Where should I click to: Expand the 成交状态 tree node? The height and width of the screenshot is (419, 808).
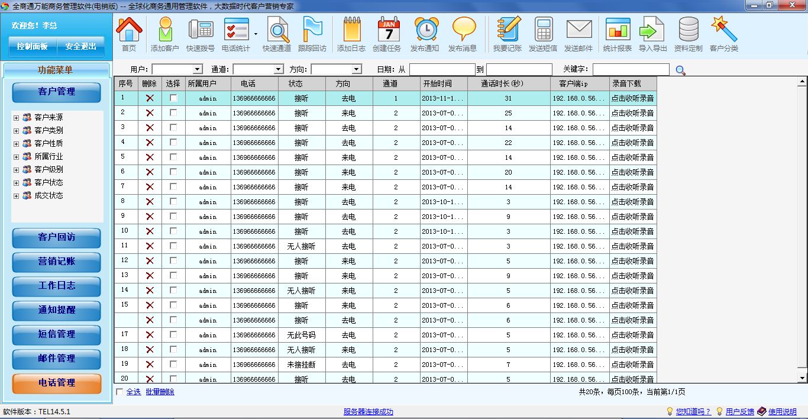[16, 195]
